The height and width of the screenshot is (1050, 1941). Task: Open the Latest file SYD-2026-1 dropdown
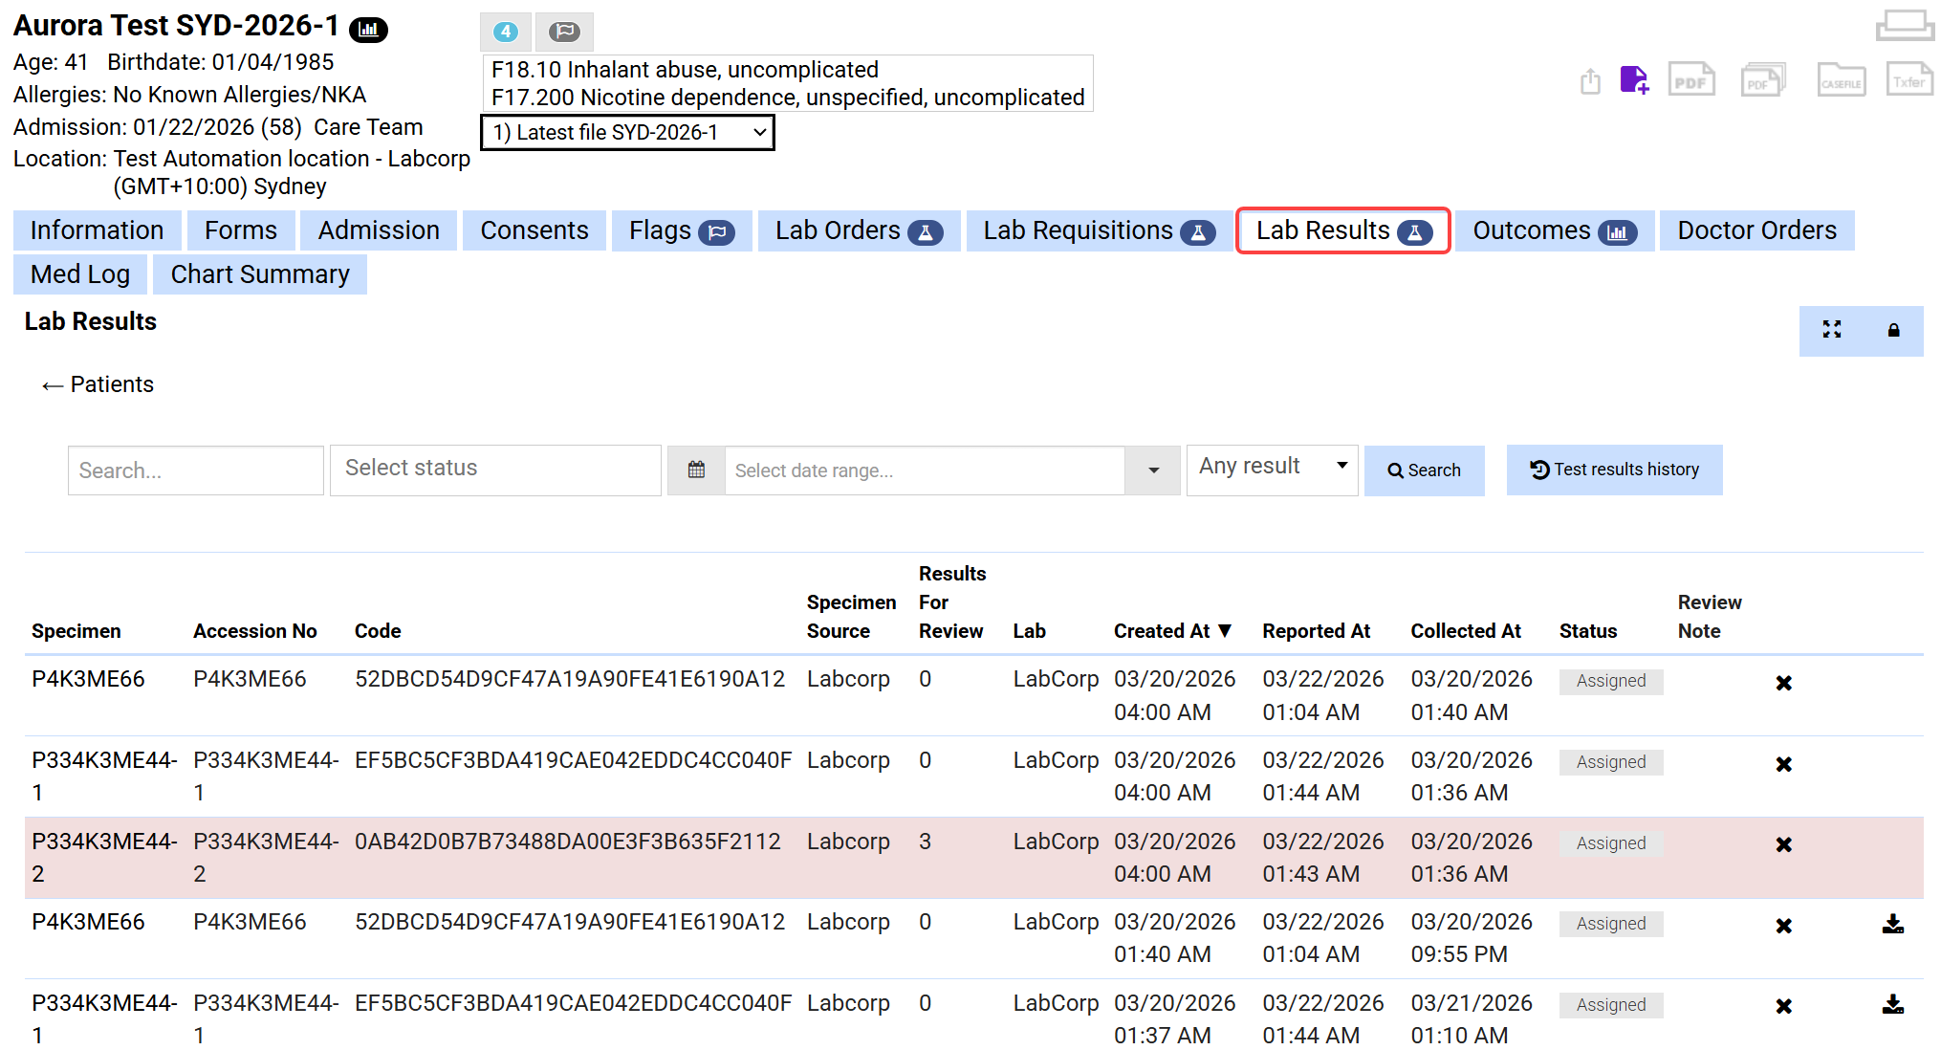coord(627,133)
